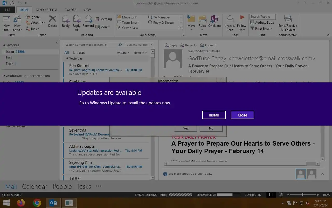Launch Chrome from taskbar
The width and height of the screenshot is (332, 208).
pos(37,203)
